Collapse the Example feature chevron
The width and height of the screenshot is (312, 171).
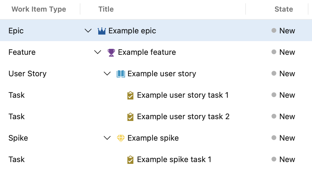(x=98, y=52)
